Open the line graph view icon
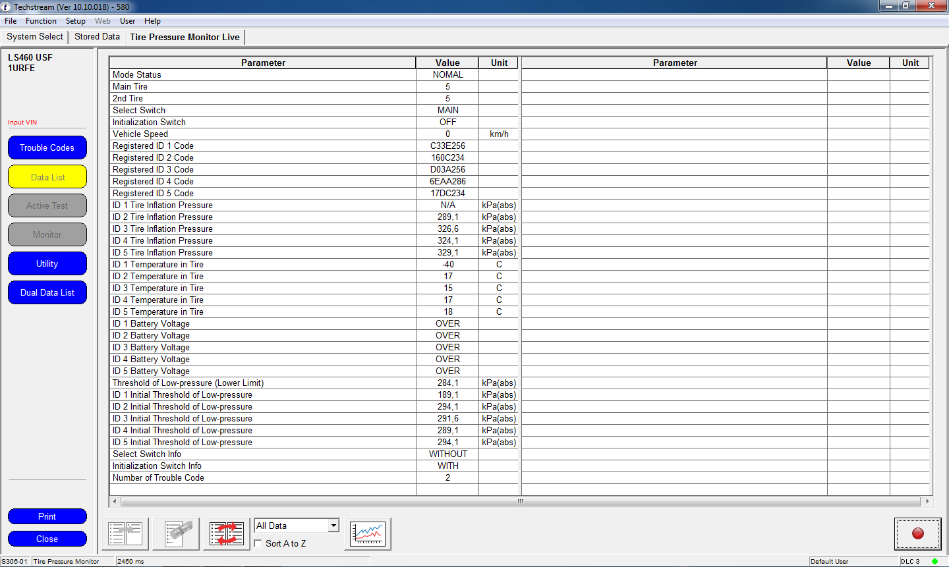 pos(368,533)
